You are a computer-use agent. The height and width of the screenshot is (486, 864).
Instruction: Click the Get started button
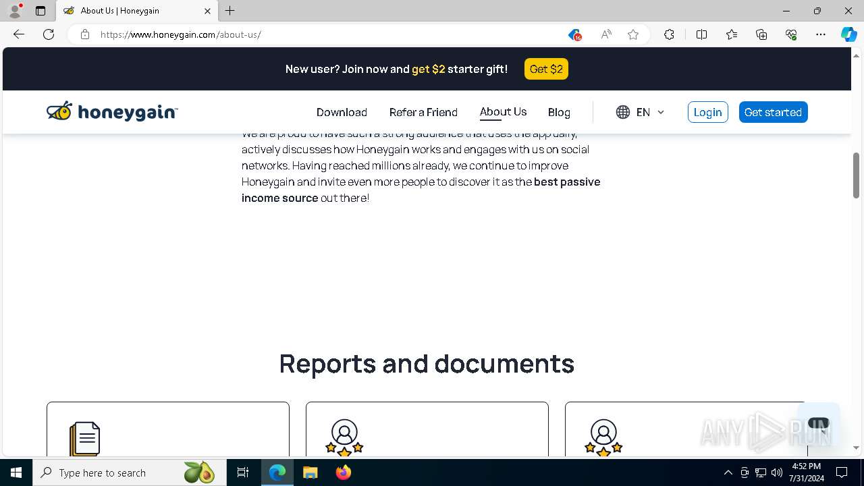click(773, 112)
